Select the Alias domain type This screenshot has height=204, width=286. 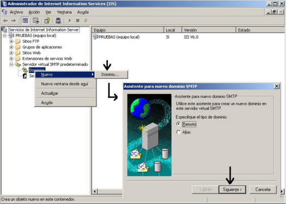tap(178, 132)
